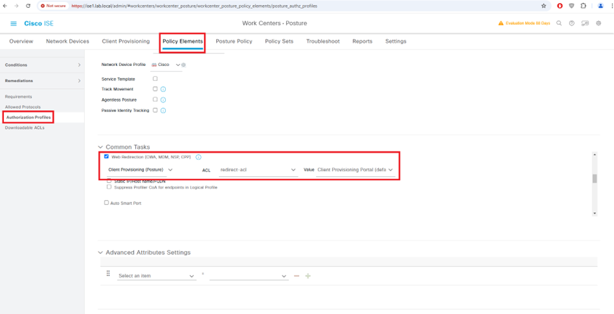Image resolution: width=614 pixels, height=314 pixels.
Task: Open the Settings tab
Action: 396,41
